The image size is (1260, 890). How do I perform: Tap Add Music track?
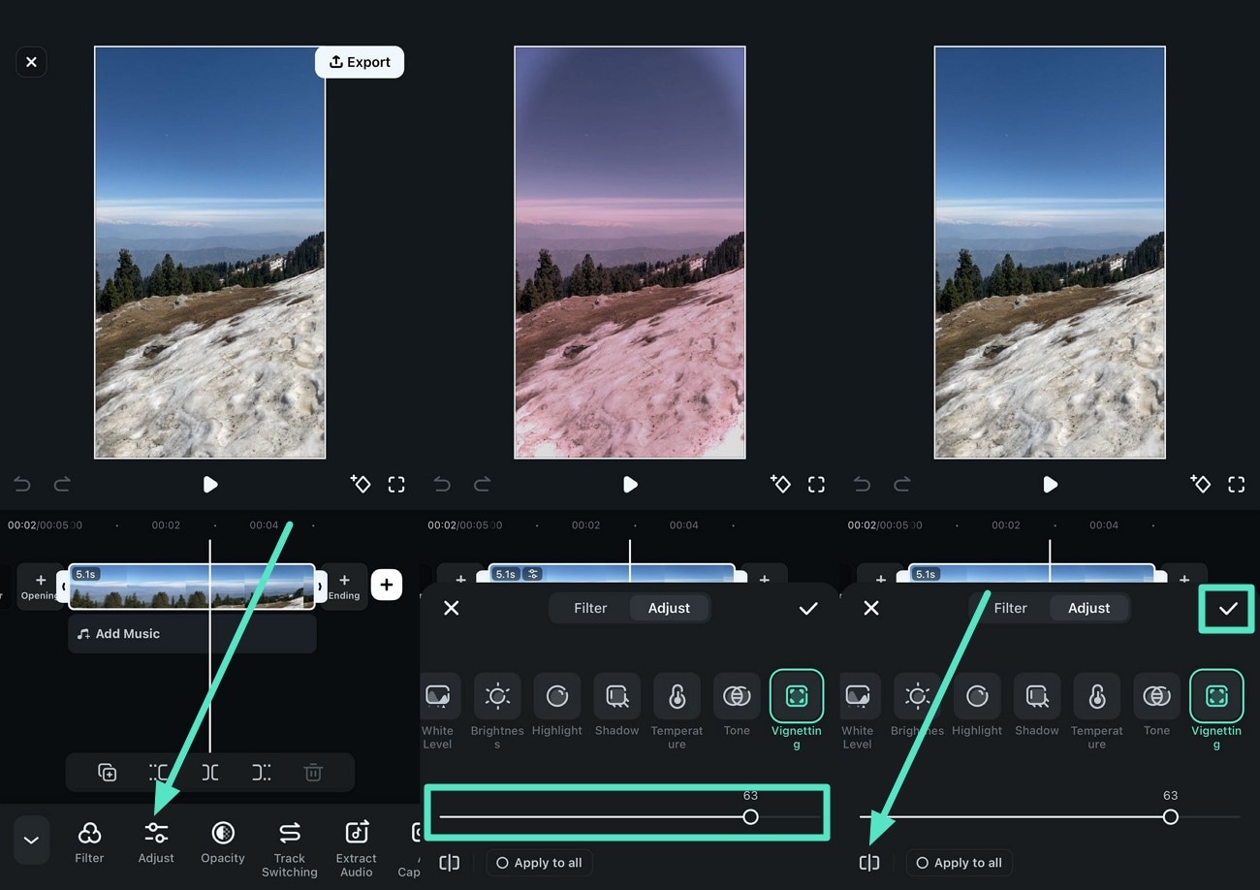[x=192, y=633]
